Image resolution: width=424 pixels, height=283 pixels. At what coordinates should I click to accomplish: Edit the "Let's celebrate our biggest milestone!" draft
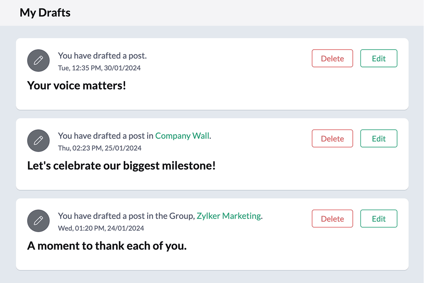click(x=379, y=139)
